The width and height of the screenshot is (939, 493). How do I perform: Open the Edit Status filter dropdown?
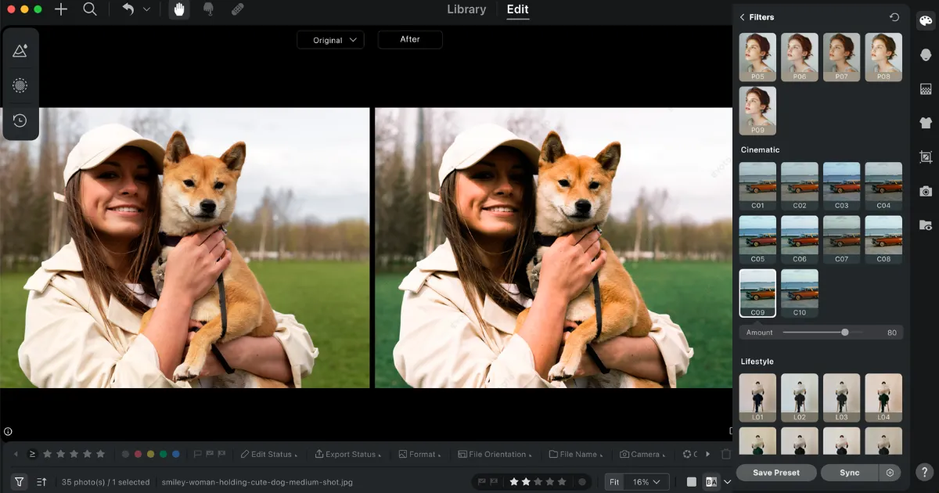(269, 454)
